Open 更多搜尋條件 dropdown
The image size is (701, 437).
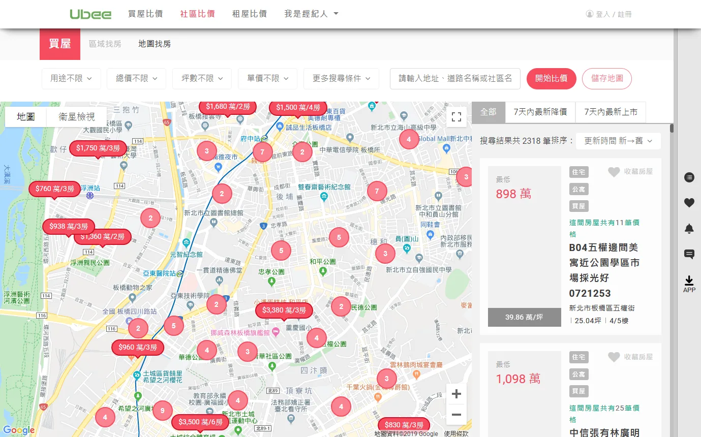[342, 79]
